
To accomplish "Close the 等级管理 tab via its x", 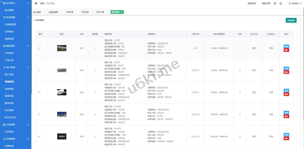I will (122, 12).
